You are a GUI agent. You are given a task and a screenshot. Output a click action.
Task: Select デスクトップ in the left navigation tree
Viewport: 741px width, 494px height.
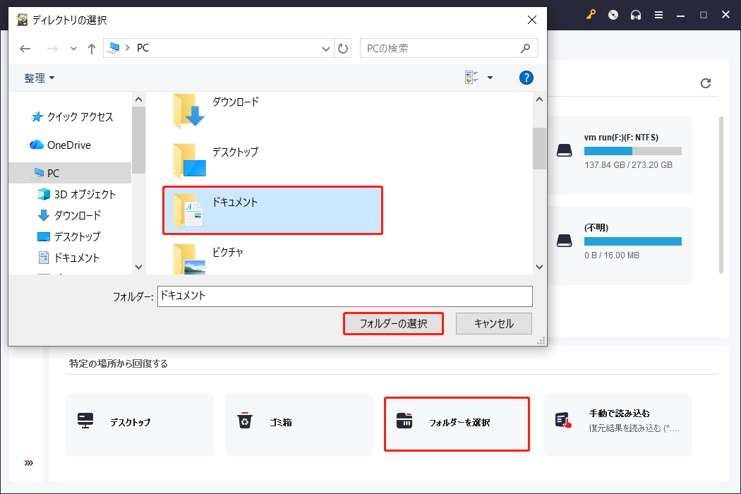click(x=69, y=236)
